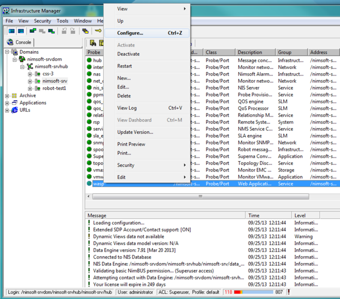Click the Archive icon in tree
The width and height of the screenshot is (340, 299).
tap(14, 96)
